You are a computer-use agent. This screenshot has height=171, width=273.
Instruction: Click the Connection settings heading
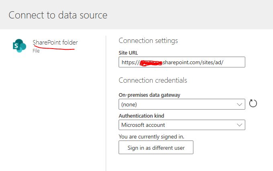[148, 41]
